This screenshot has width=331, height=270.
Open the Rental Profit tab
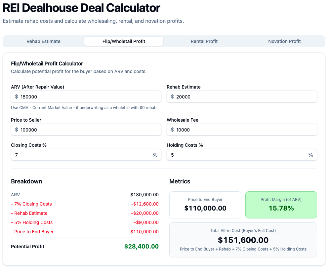pyautogui.click(x=204, y=41)
